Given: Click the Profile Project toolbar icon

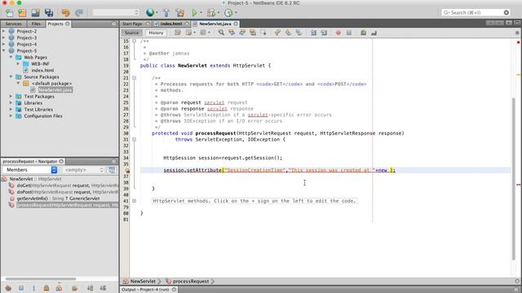Looking at the screenshot, I should pyautogui.click(x=228, y=13).
